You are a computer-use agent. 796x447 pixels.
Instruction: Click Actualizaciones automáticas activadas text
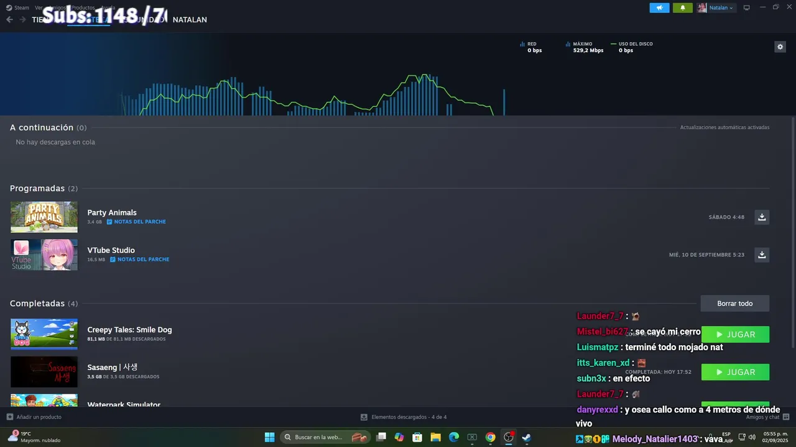[x=724, y=127]
